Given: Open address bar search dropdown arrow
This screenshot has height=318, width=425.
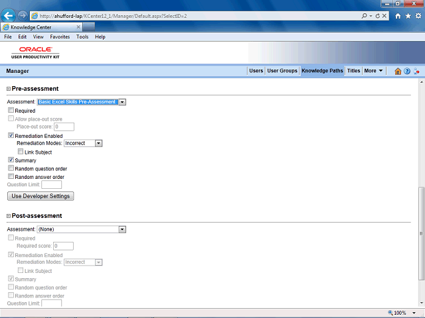Looking at the screenshot, I should point(371,16).
